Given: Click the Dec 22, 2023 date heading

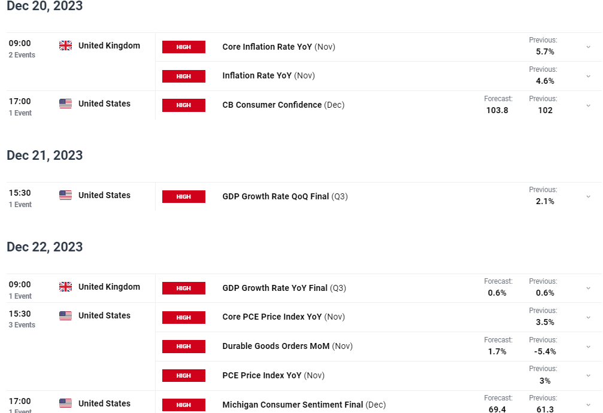Looking at the screenshot, I should coord(44,247).
